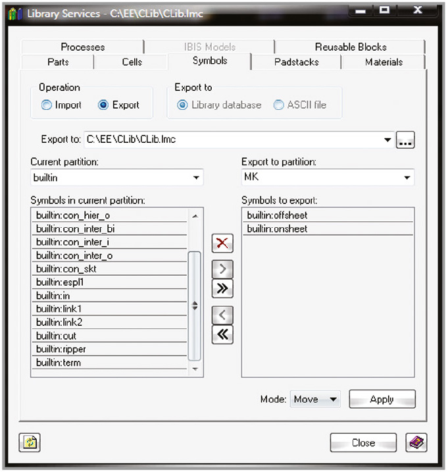Click the red X remove symbol icon

(x=223, y=243)
